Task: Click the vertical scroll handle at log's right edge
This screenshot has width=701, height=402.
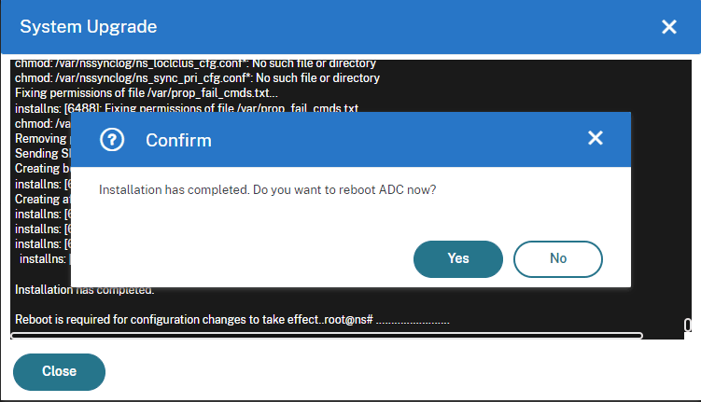Action: click(x=688, y=325)
